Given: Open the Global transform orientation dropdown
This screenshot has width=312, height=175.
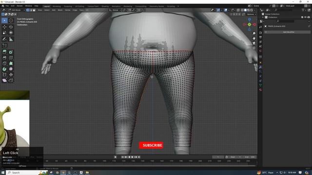Looking at the screenshot, I should click(x=116, y=10).
